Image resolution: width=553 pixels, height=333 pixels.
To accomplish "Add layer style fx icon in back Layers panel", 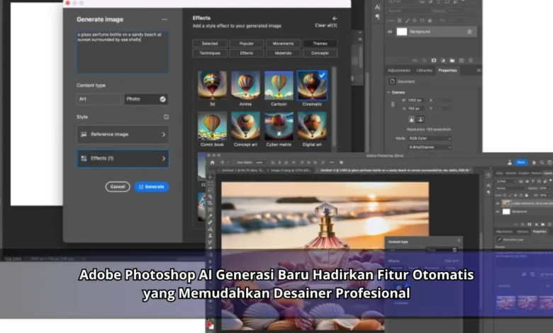I will coord(425,61).
